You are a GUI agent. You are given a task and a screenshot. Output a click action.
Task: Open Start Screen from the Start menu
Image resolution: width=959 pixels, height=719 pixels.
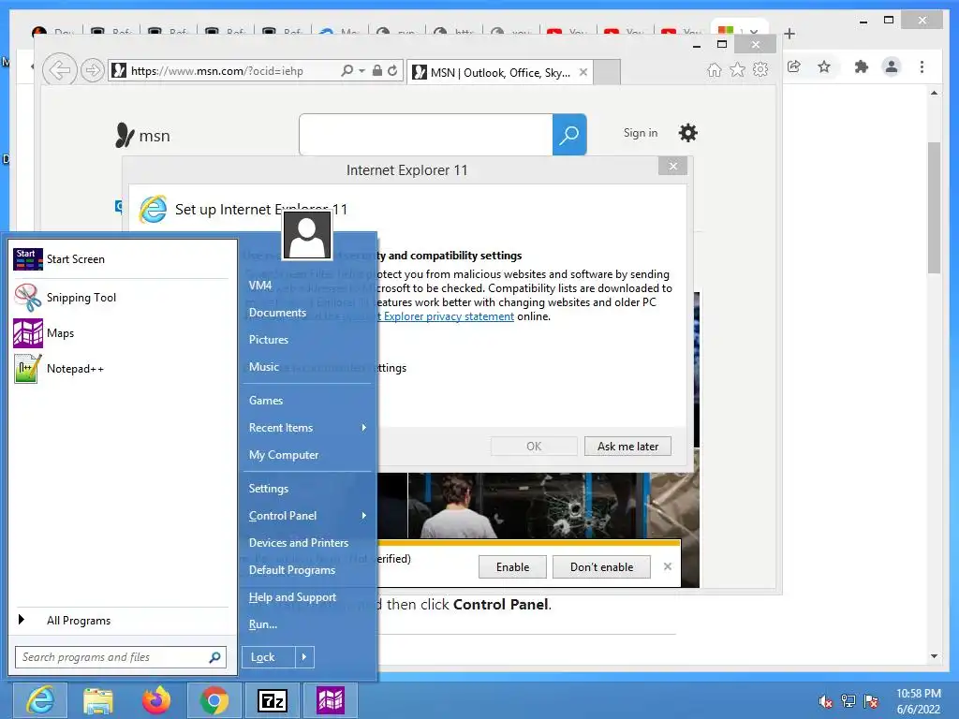121,259
